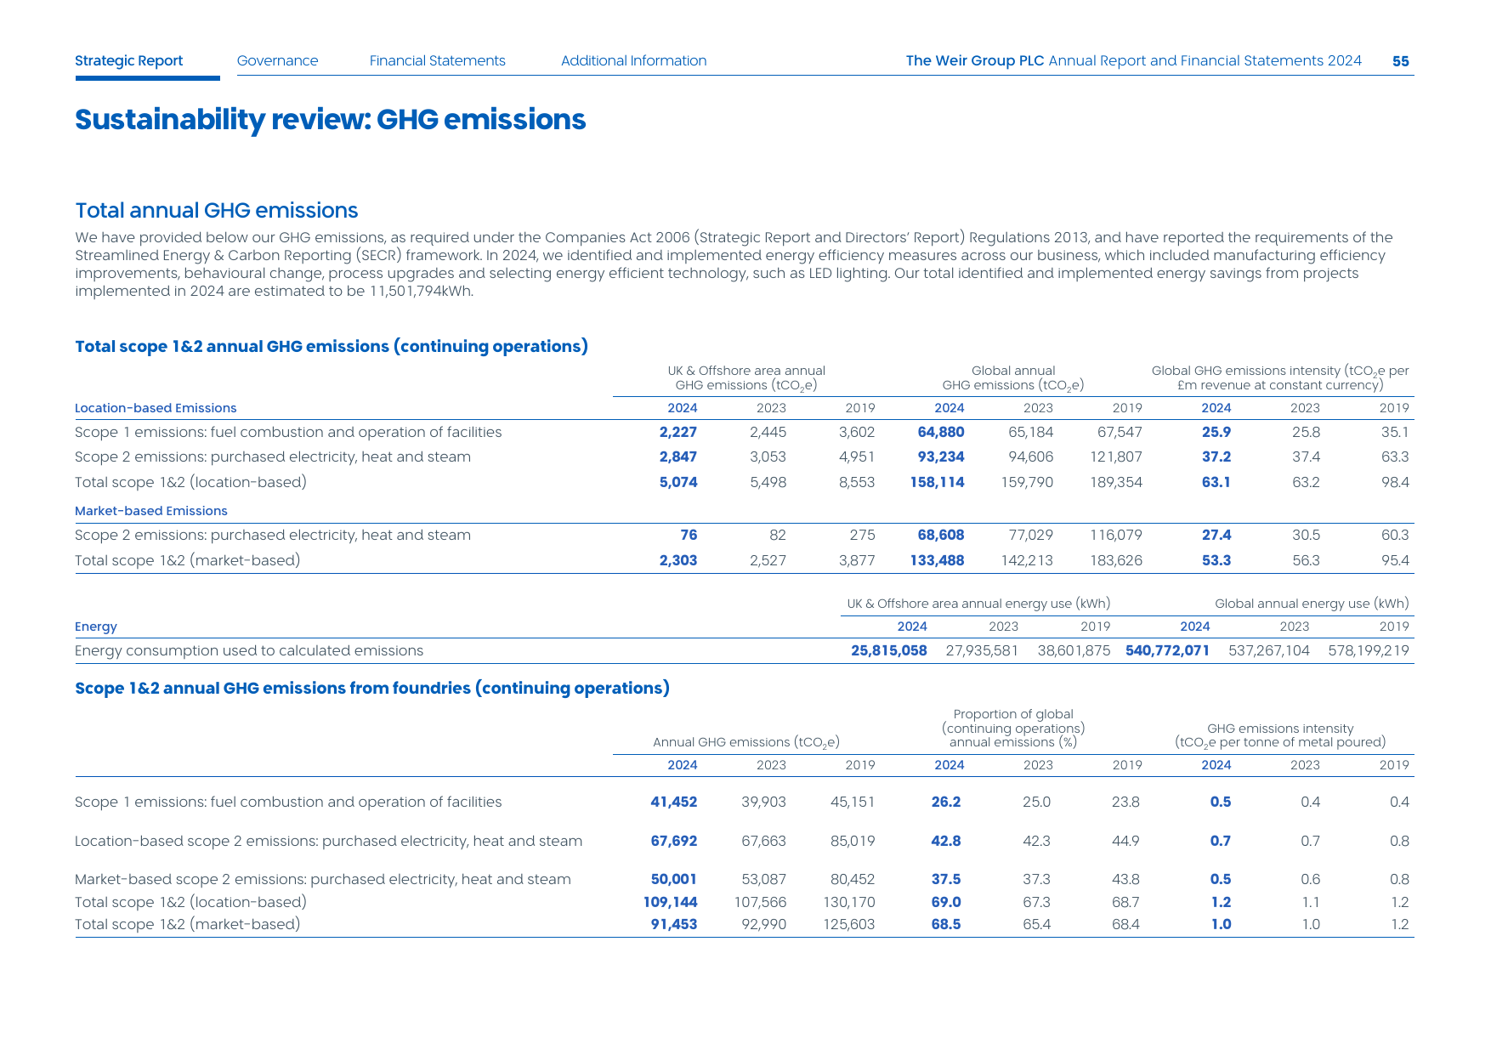The image size is (1491, 1055).
Task: Click UK market-based scope 2 value 76
Action: (689, 535)
